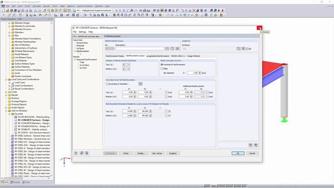Image resolution: width=334 pixels, height=188 pixels.
Task: Select RF-CONCRETE Members module in the navigator
Action: click(34, 123)
